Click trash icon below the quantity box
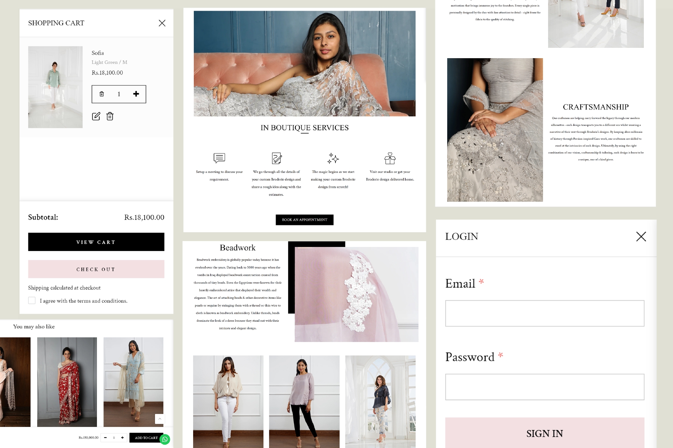This screenshot has width=673, height=448. [110, 116]
